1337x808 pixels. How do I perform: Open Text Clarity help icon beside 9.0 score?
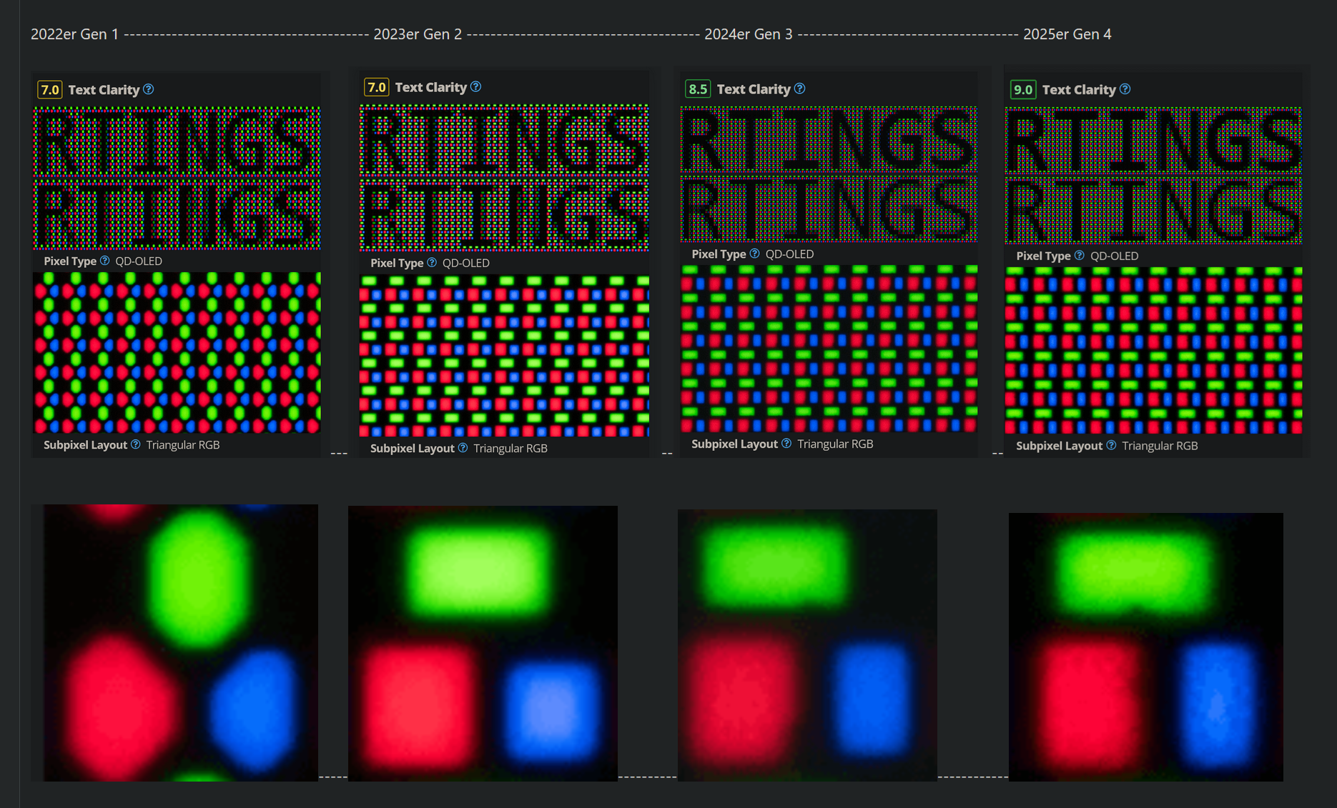pos(1125,89)
